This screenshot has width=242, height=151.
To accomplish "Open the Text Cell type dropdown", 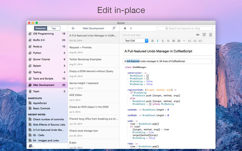I will pos(136,41).
